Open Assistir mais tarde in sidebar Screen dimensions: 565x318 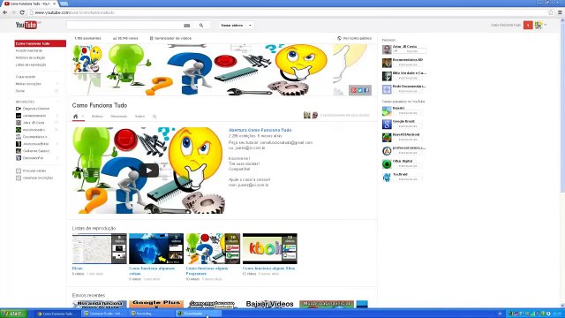[29, 51]
